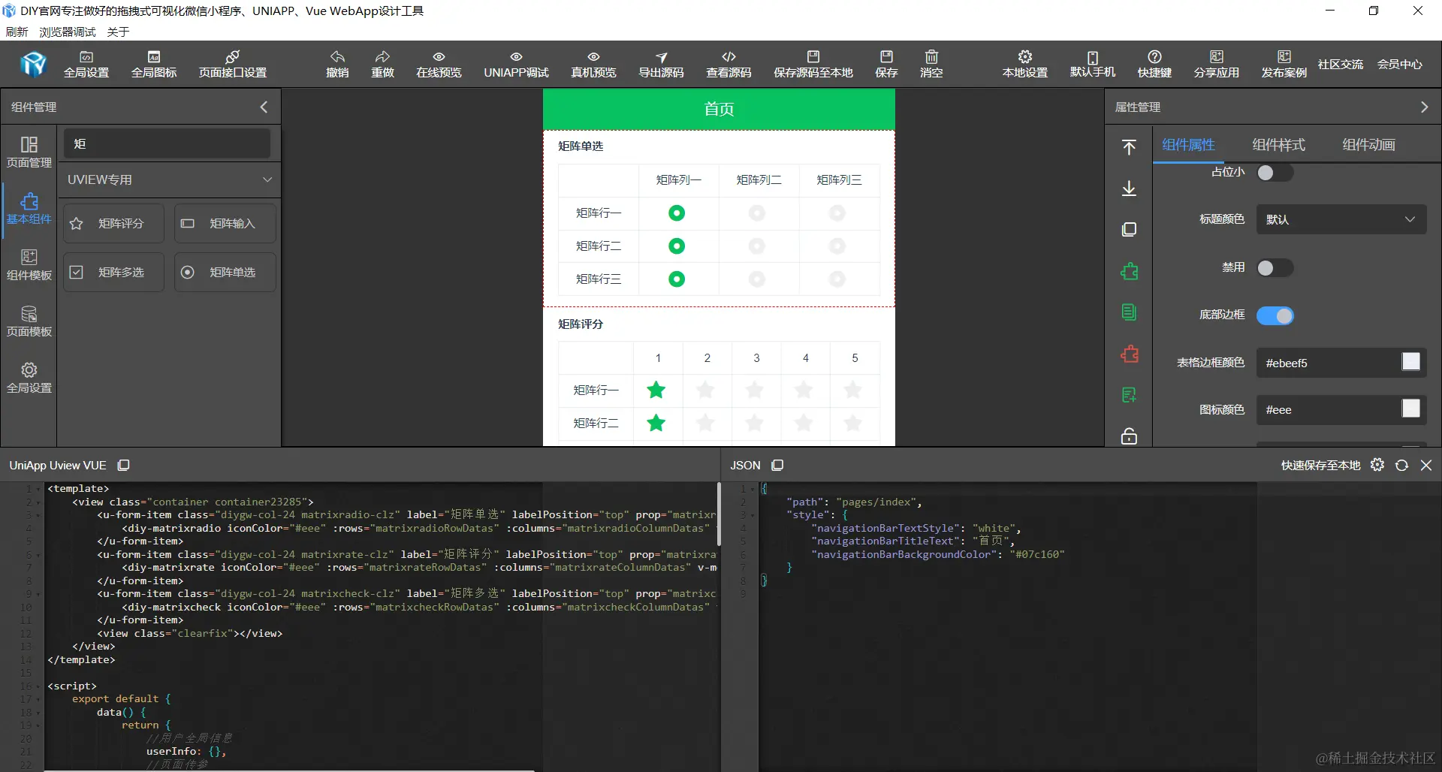
Task: Add the 矩阵输入 component
Action: coord(225,223)
